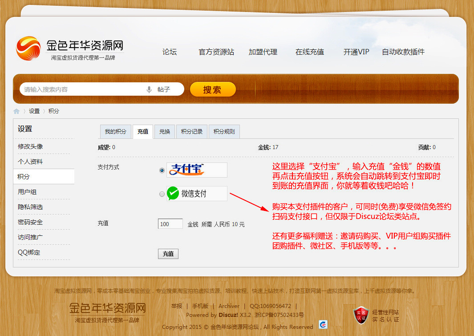Click the 手机版 footer link
474x336 pixels.
coord(200,306)
